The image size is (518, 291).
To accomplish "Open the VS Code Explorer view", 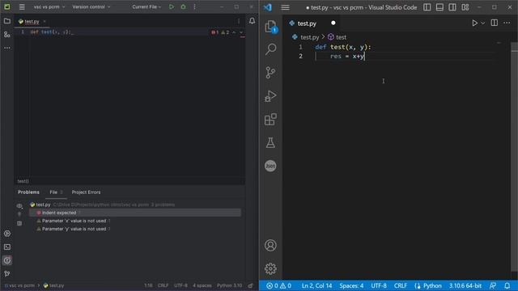I will pyautogui.click(x=270, y=27).
